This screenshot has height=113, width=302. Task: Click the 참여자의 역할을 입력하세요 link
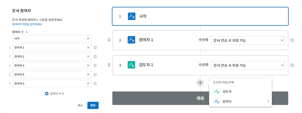[x=27, y=24]
